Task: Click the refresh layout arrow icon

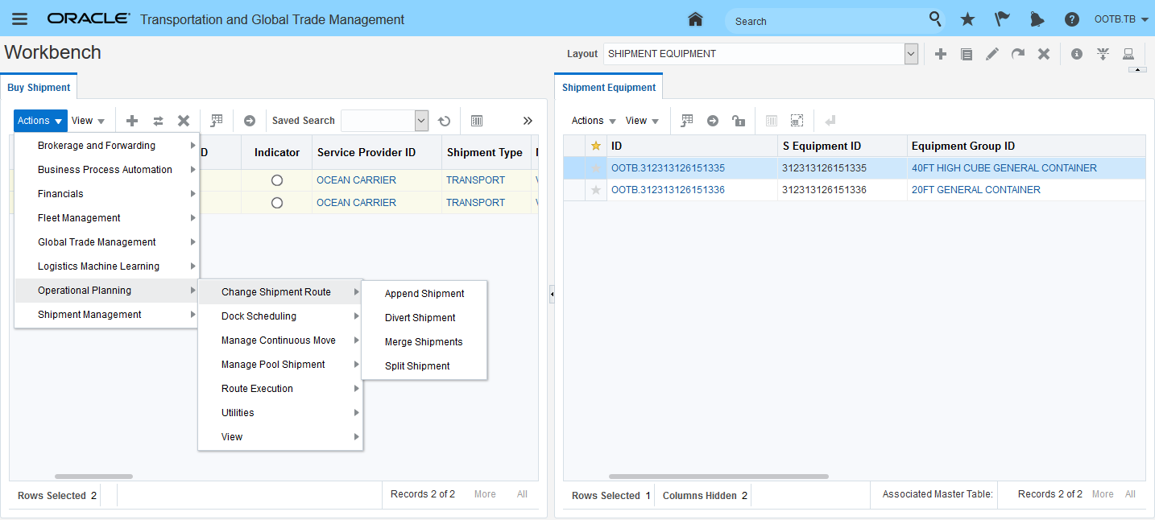Action: coord(1018,54)
